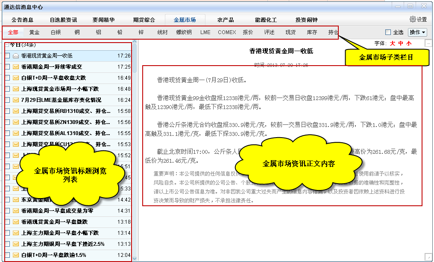Click the envelope icon for 上海现货黄金市场周一小幅下跌

click(x=16, y=89)
